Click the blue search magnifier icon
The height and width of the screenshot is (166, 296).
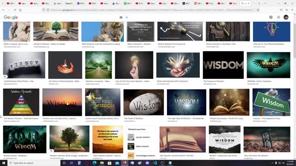point(127,18)
